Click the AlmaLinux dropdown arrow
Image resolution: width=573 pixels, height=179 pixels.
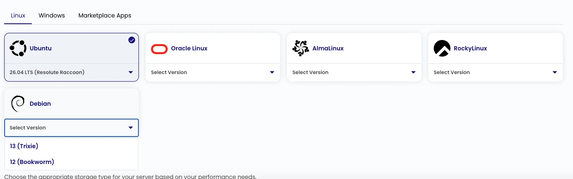[414, 72]
